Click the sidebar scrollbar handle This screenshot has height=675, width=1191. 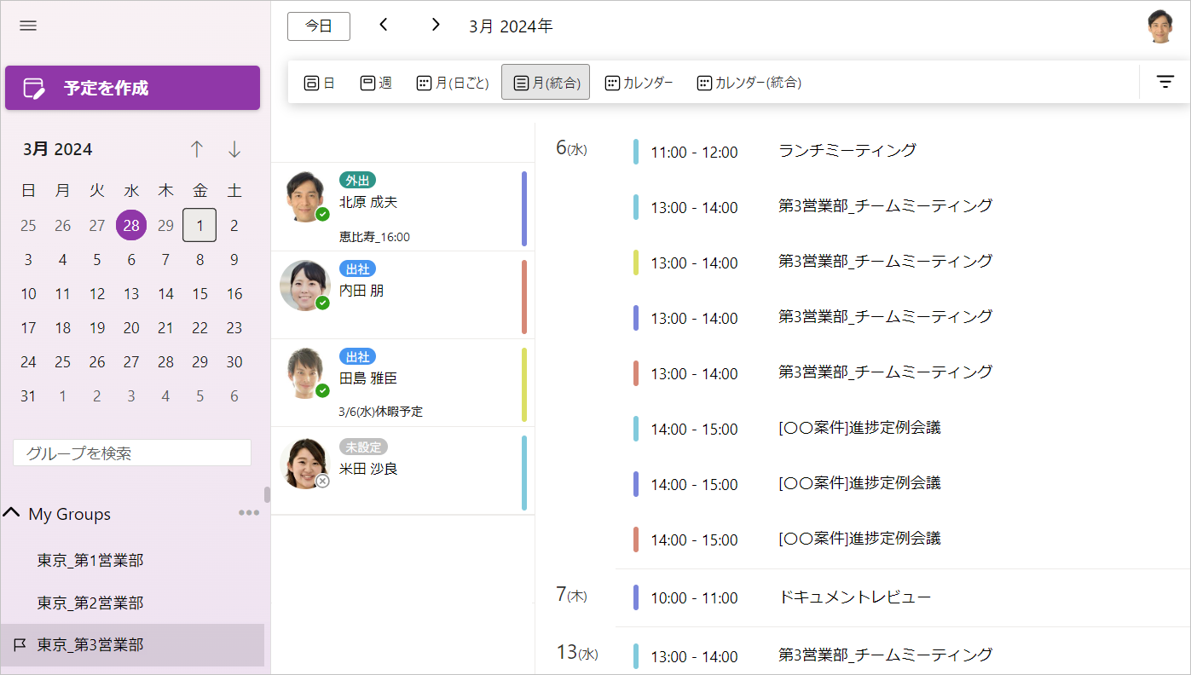pos(267,494)
